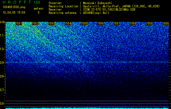Click the kHz axis unit label
This screenshot has width=171, height=109.
2,22
